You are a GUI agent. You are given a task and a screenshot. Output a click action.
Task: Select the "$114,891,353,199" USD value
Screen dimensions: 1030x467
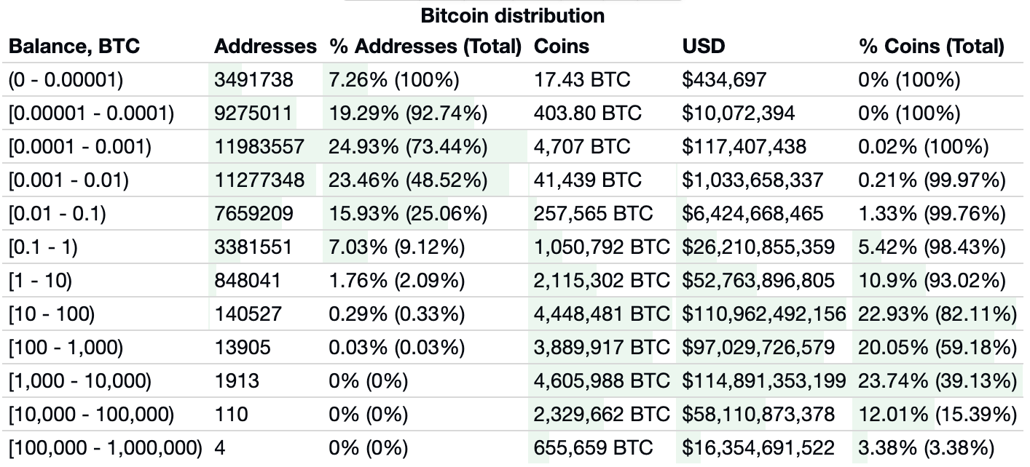[763, 381]
